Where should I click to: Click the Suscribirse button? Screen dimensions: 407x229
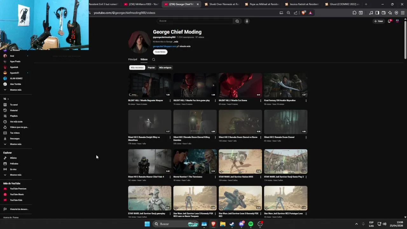click(x=160, y=52)
